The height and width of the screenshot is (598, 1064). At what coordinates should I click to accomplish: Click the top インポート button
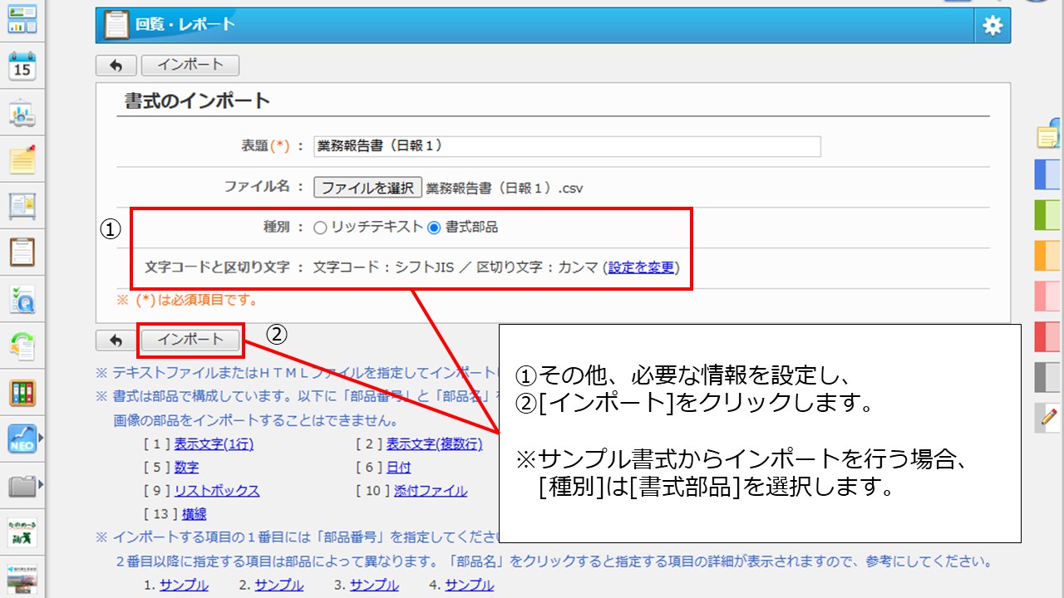[190, 65]
